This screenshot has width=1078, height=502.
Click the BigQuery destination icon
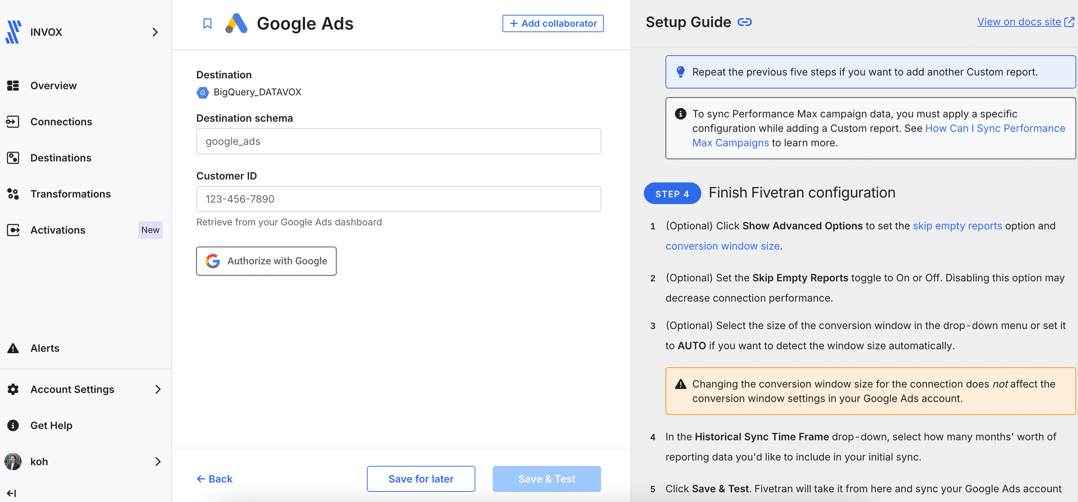tap(202, 92)
